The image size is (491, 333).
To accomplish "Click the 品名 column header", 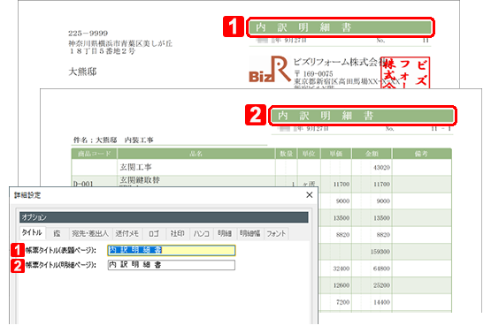I will tap(196, 154).
